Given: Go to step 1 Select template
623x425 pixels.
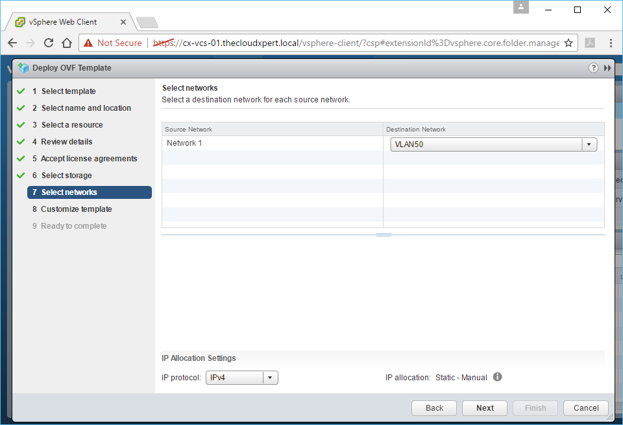Looking at the screenshot, I should pyautogui.click(x=68, y=91).
